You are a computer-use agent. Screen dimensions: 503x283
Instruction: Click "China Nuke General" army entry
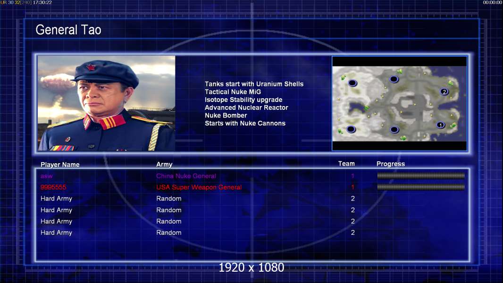186,176
